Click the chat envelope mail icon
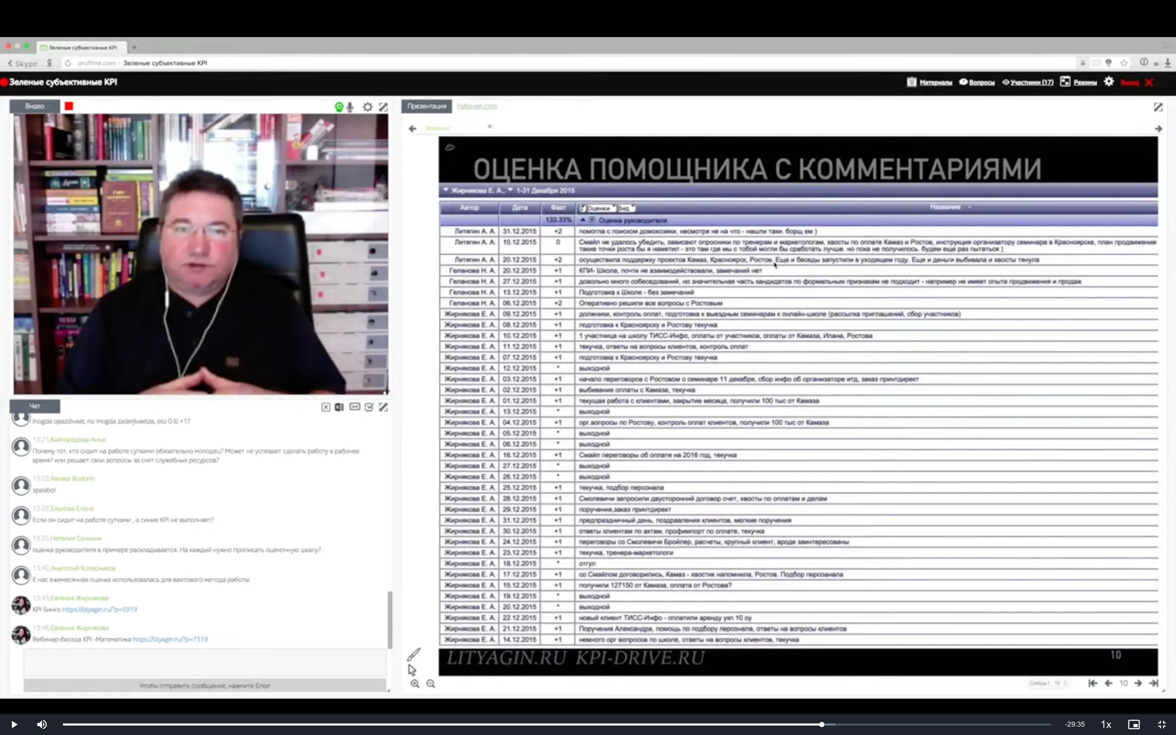Image resolution: width=1176 pixels, height=735 pixels. click(x=355, y=406)
